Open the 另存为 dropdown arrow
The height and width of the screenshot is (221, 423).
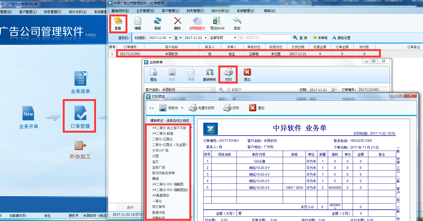[x=182, y=108]
